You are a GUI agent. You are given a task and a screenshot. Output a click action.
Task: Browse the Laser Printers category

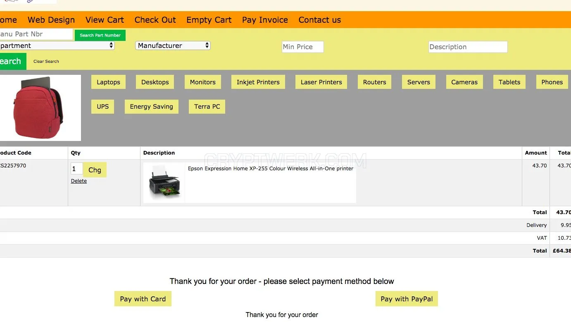321,82
